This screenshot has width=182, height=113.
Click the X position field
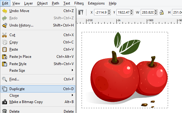[101, 12]
